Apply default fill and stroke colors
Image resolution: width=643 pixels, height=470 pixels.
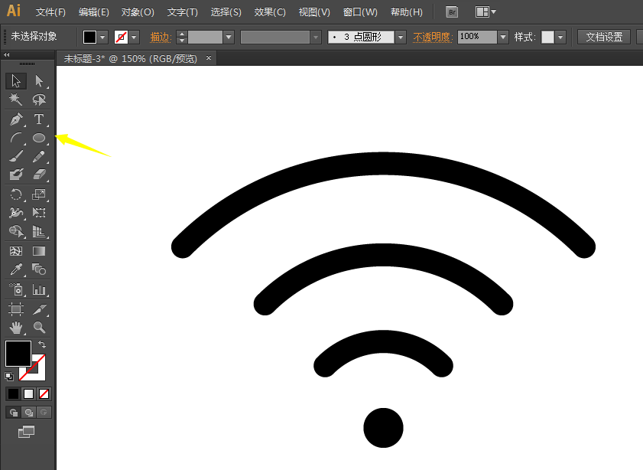pyautogui.click(x=9, y=375)
